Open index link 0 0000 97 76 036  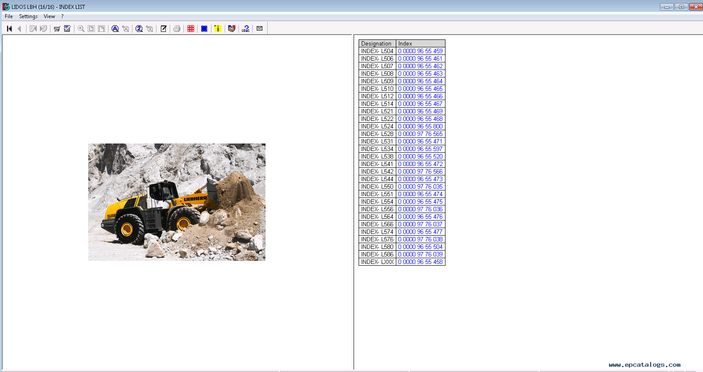pyautogui.click(x=420, y=209)
